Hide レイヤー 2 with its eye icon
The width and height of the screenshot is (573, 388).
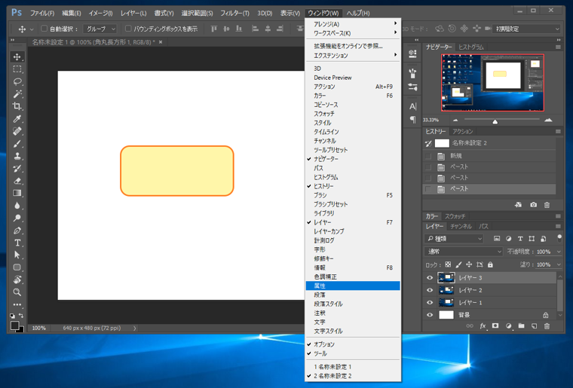[430, 290]
